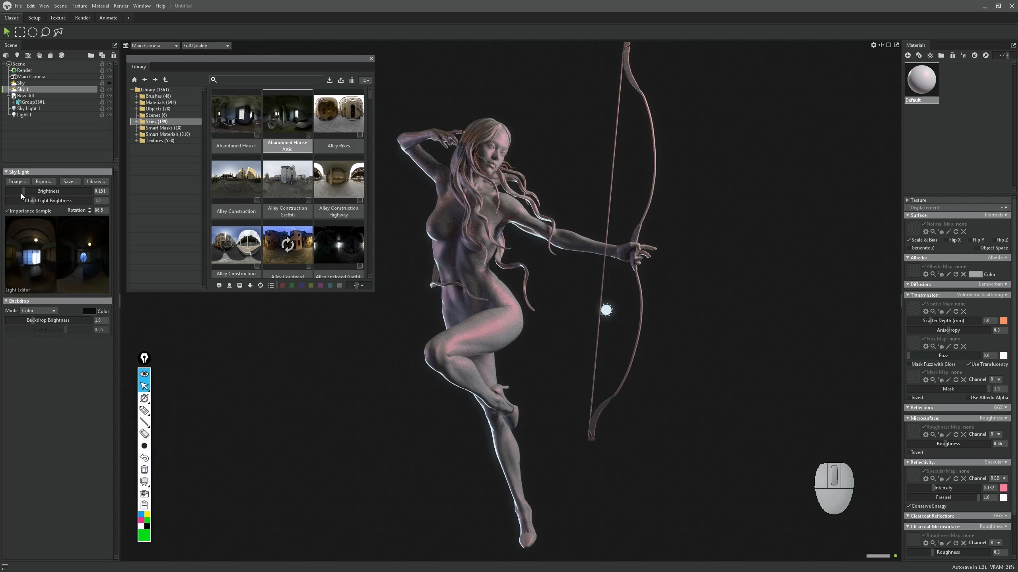The image size is (1018, 572).
Task: Click the new folder icon in Scene panel
Action: (91, 56)
